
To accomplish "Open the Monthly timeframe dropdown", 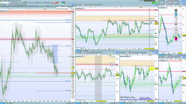I will [173, 6].
